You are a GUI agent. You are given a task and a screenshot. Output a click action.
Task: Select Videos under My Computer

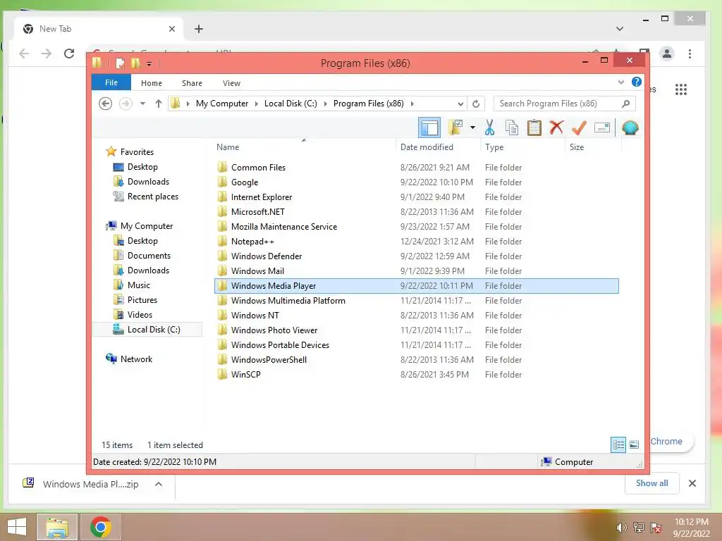coord(140,315)
